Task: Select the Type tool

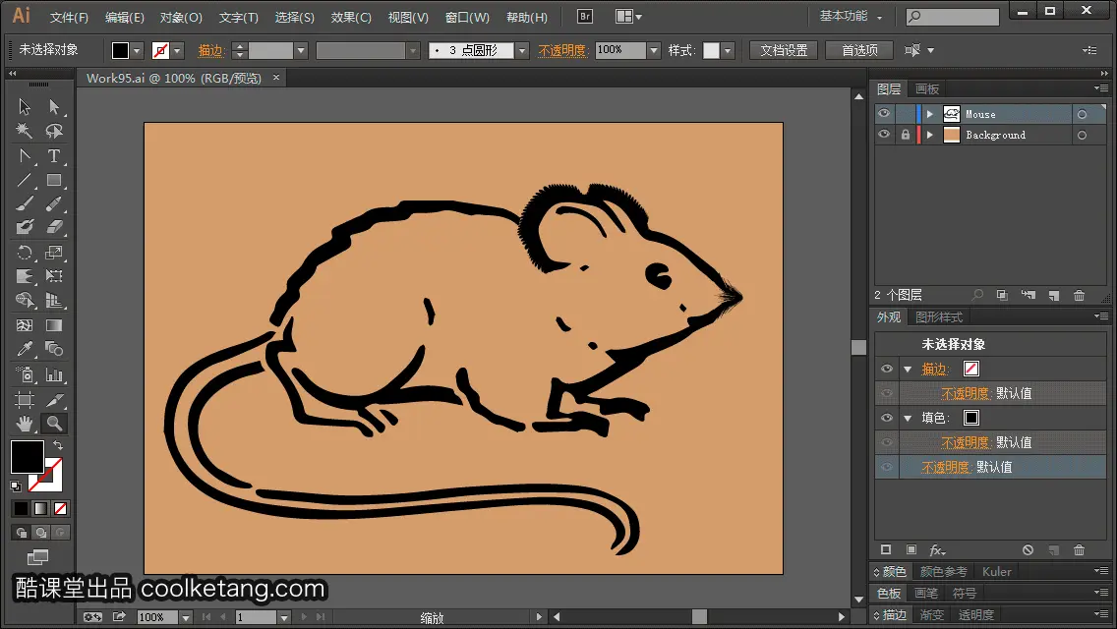Action: pyautogui.click(x=54, y=156)
